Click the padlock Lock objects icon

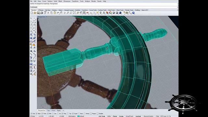pos(104,13)
